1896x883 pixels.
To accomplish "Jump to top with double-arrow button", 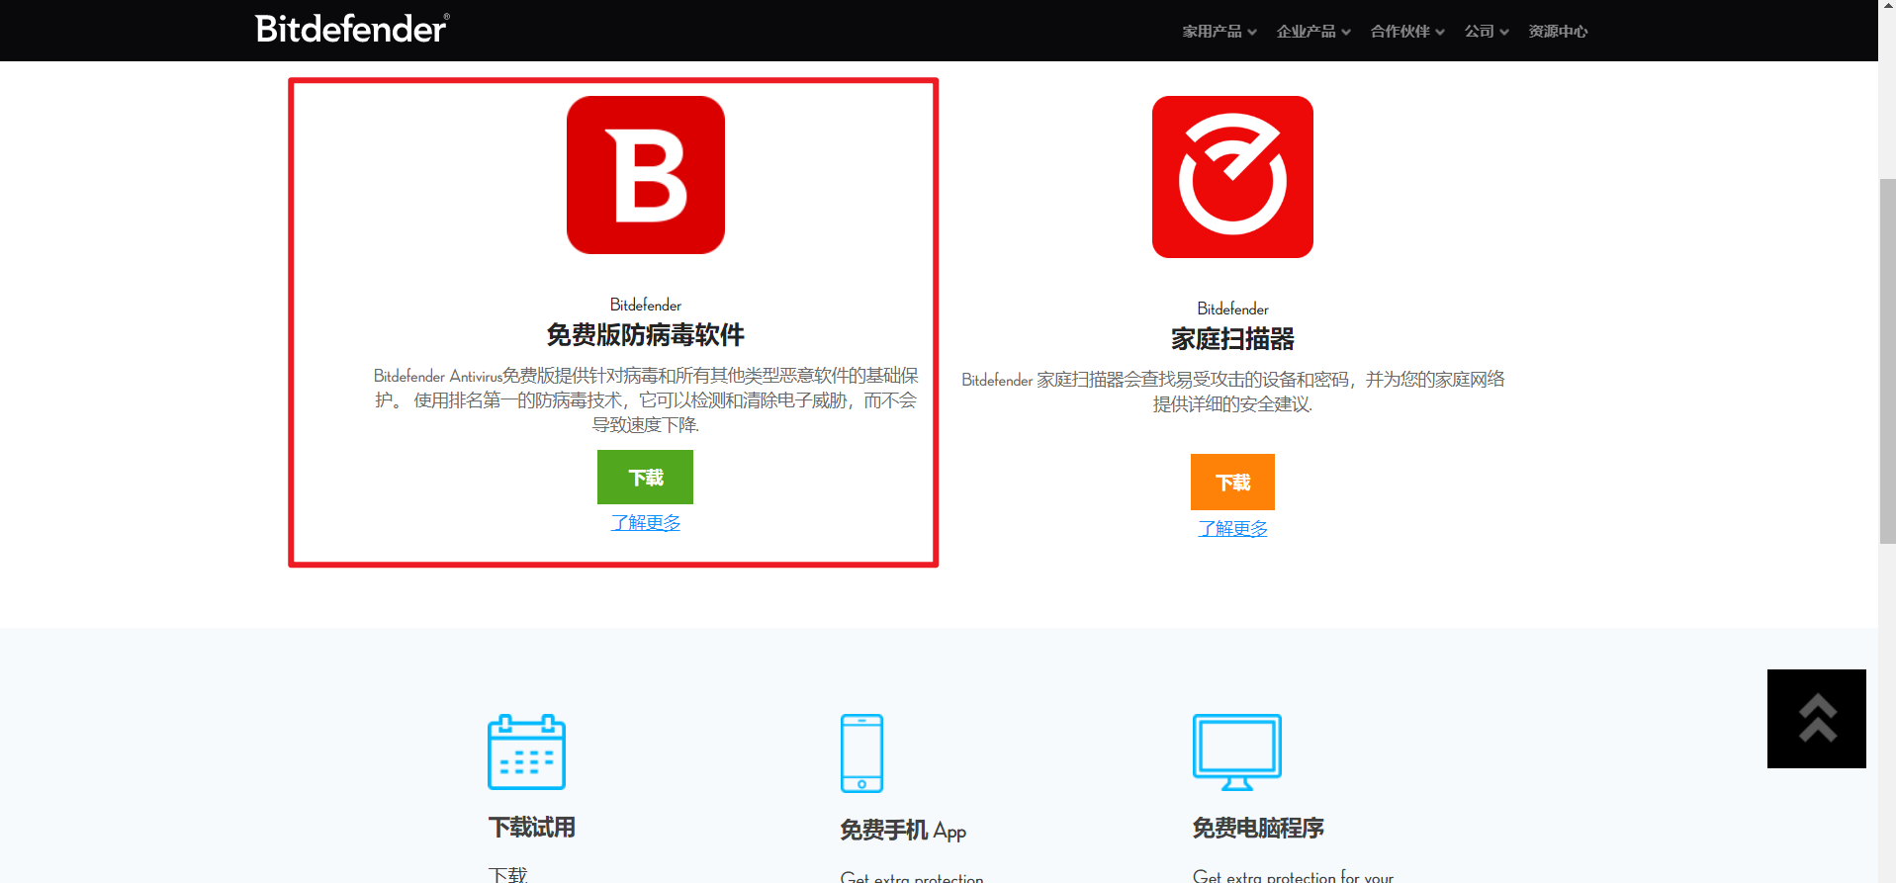I will (1817, 719).
